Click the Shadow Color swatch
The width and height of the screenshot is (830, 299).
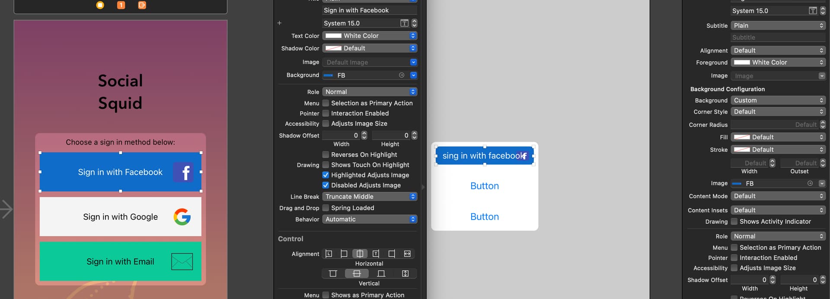(333, 48)
